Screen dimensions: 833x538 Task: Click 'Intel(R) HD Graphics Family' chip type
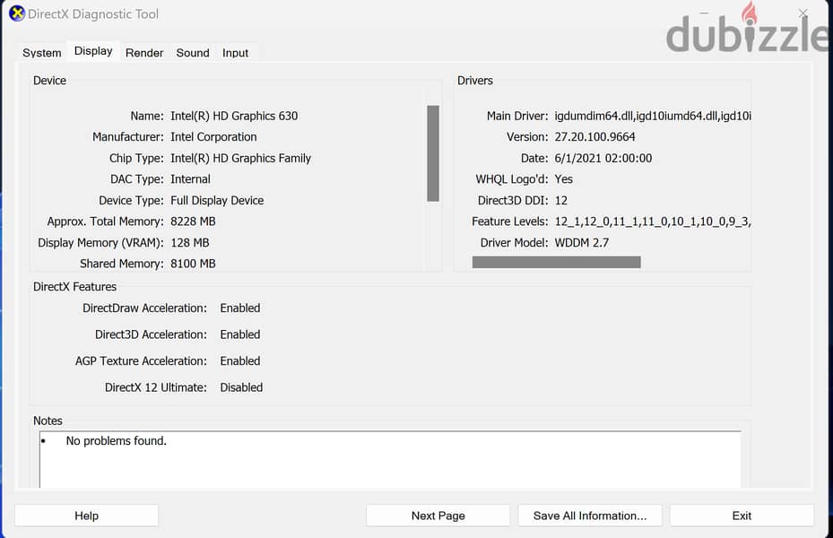click(240, 159)
